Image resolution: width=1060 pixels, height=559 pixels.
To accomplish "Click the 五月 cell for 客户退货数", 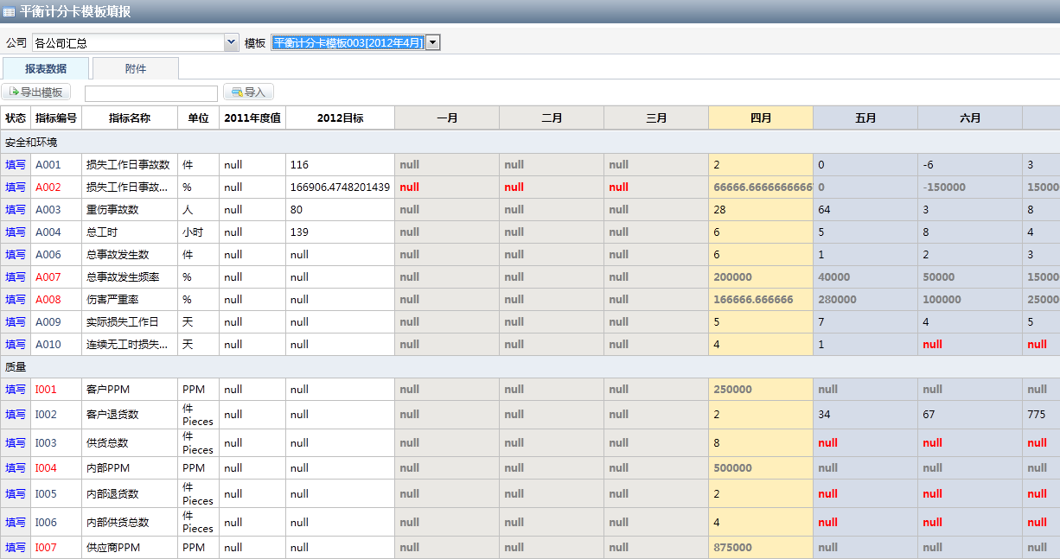I will pos(865,415).
